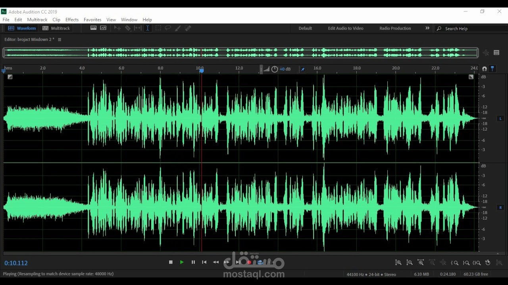Image resolution: width=508 pixels, height=285 pixels.
Task: Show the Spectral Frequency Display
Action: point(94,28)
